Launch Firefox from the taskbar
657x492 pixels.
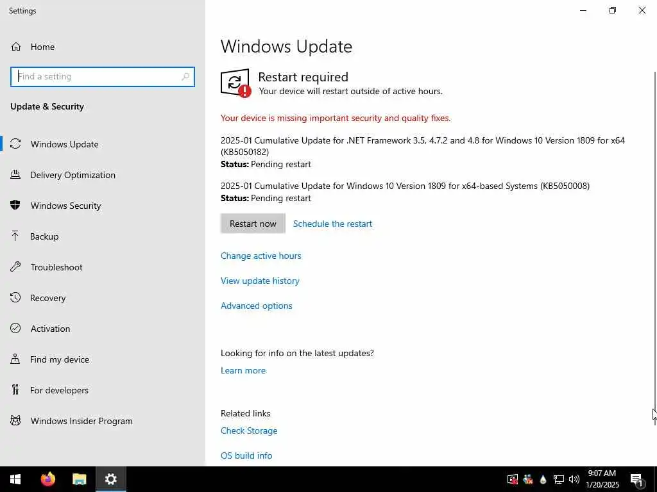click(x=47, y=479)
